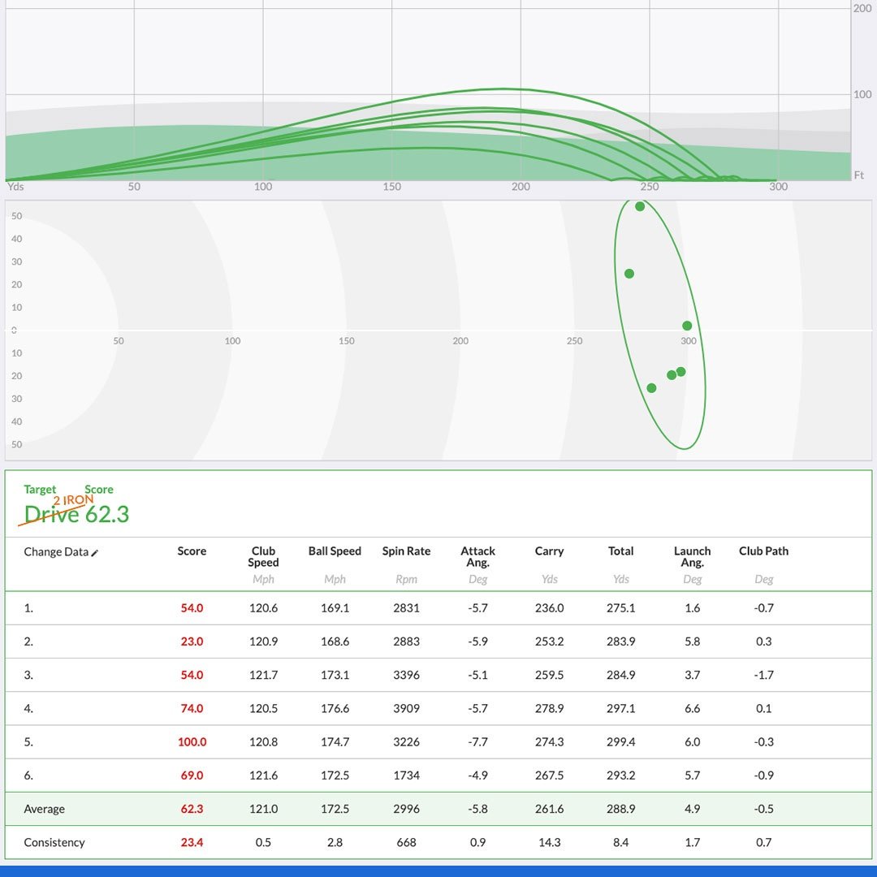Select shot row number 5.
877x877 pixels.
(x=438, y=742)
